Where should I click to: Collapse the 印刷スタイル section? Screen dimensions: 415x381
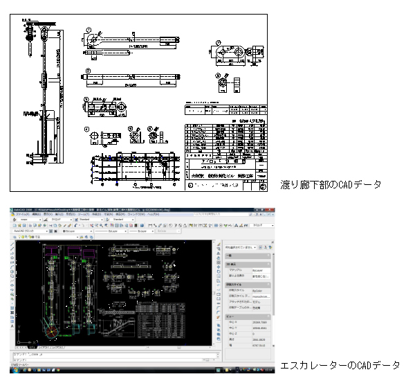click(x=268, y=284)
